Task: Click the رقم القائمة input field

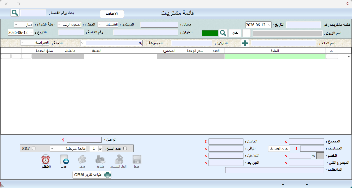Action: (x=71, y=33)
